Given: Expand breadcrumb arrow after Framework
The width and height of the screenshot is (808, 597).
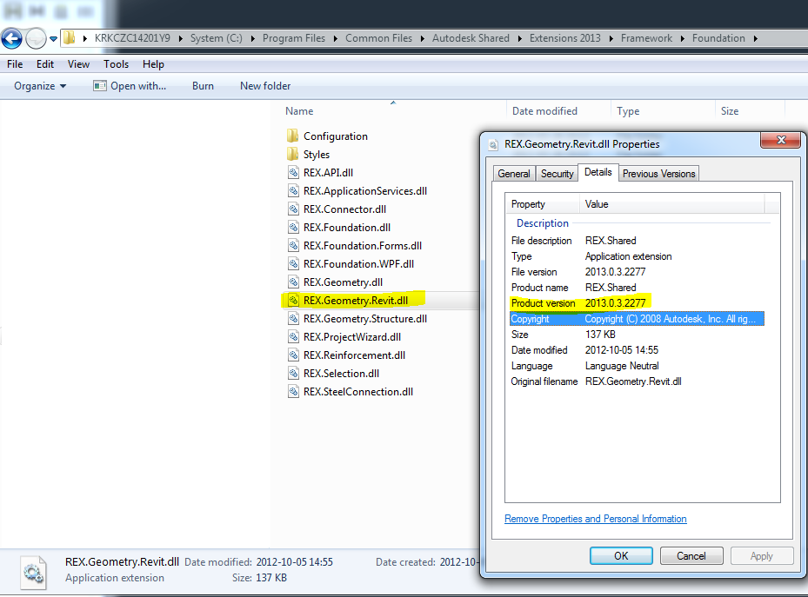Looking at the screenshot, I should pyautogui.click(x=682, y=38).
